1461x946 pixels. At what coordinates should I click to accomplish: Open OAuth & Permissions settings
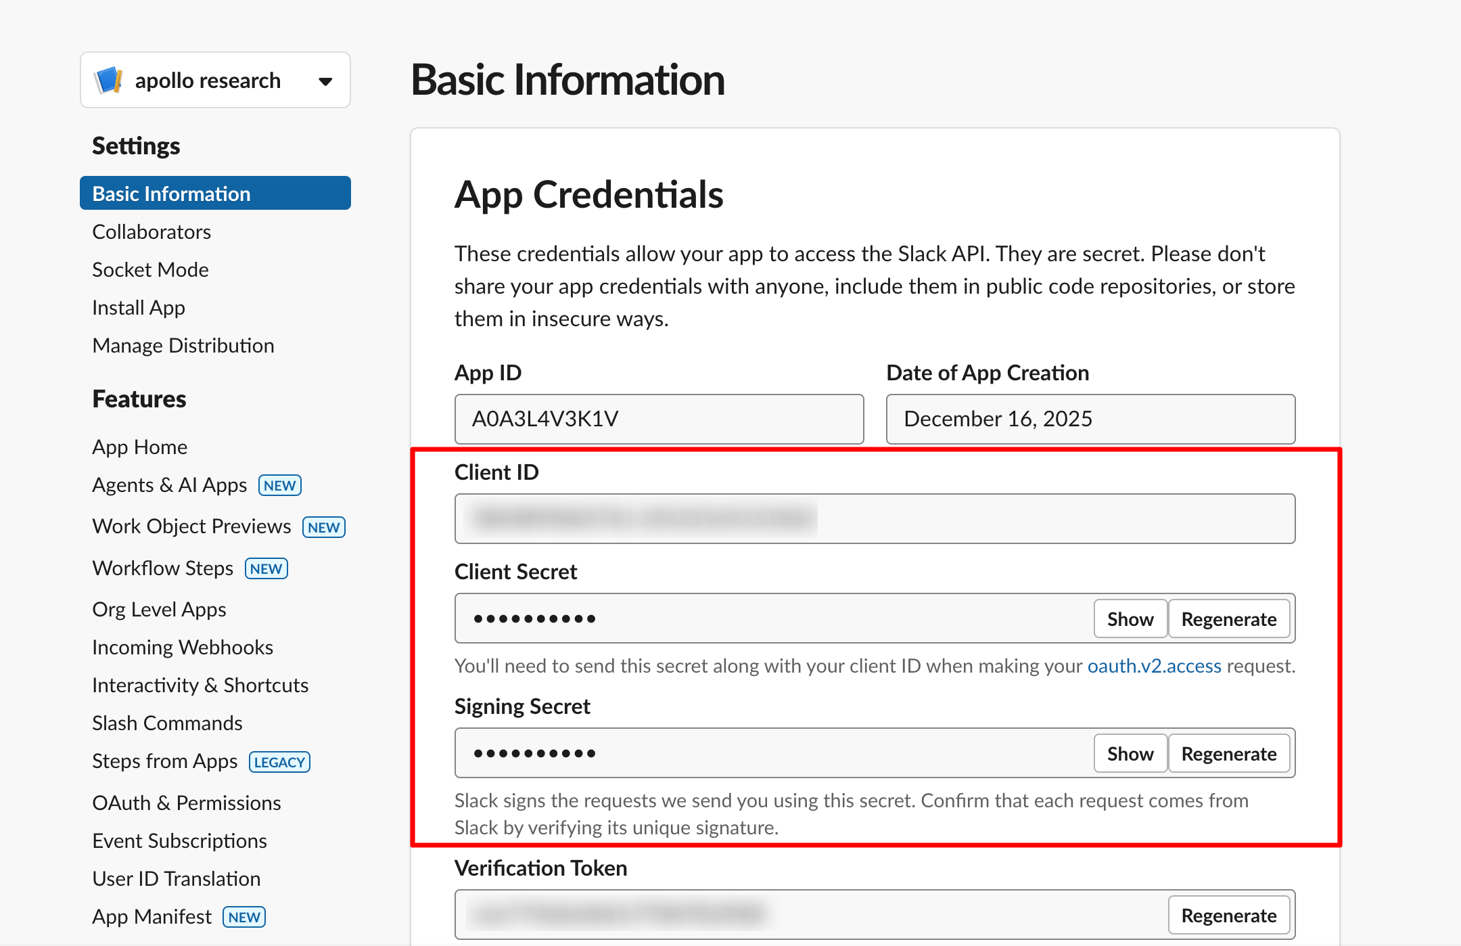tap(186, 803)
